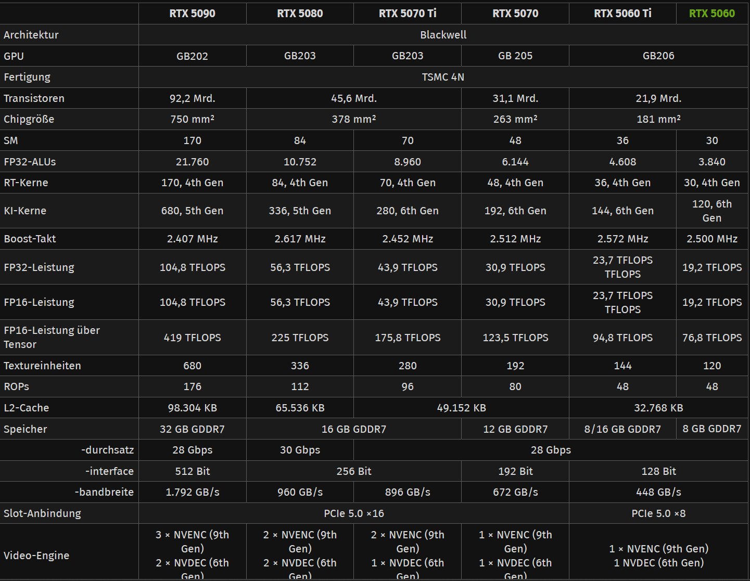The image size is (750, 581).
Task: Select the TSMC 4N Fertigung cell
Action: 443,77
